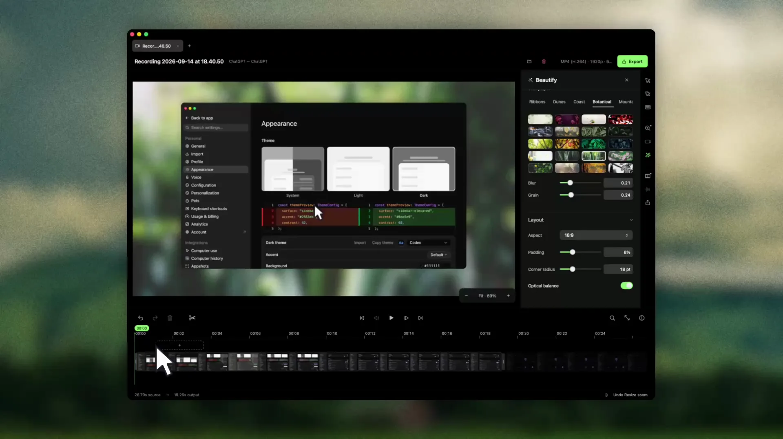This screenshot has width=783, height=439.
Task: Zoom in the preview with the plus button
Action: [508, 296]
